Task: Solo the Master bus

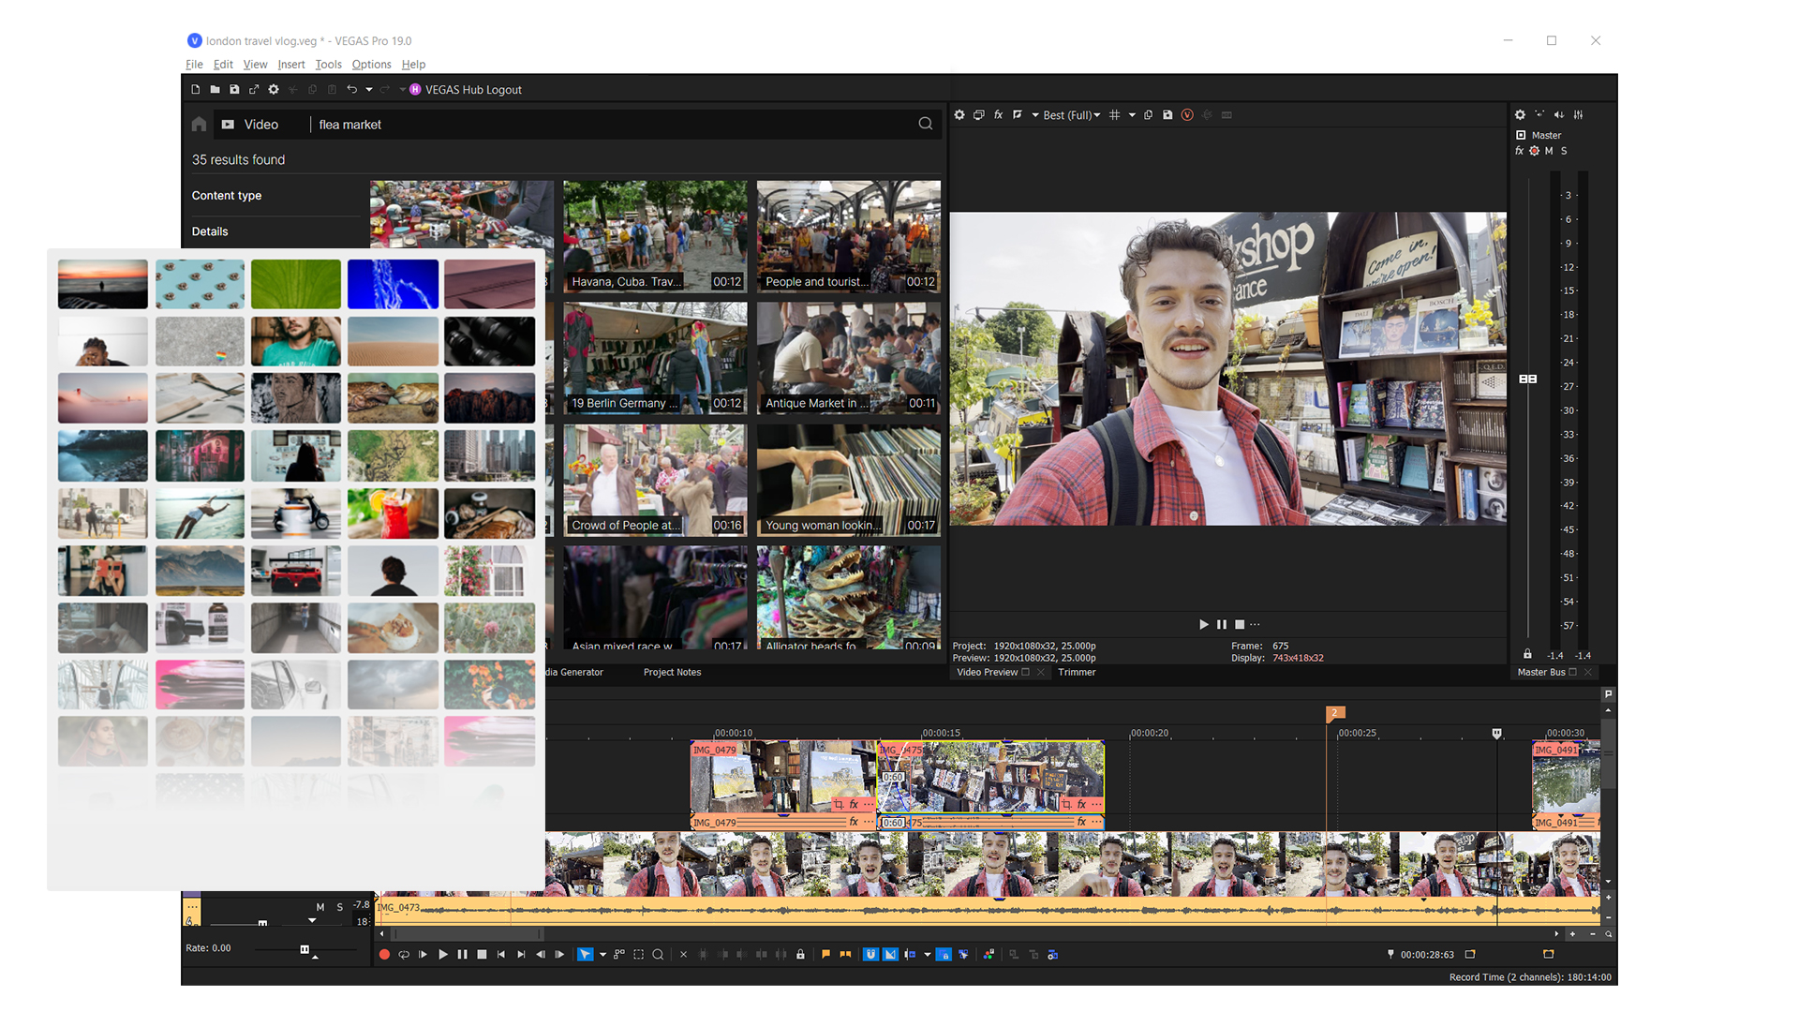Action: pos(1564,151)
